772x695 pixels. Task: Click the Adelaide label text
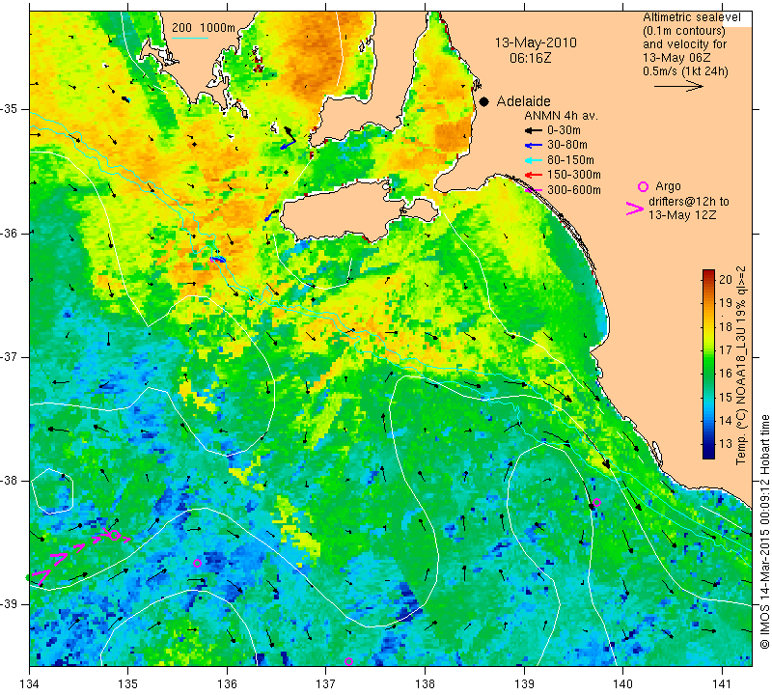pyautogui.click(x=523, y=101)
